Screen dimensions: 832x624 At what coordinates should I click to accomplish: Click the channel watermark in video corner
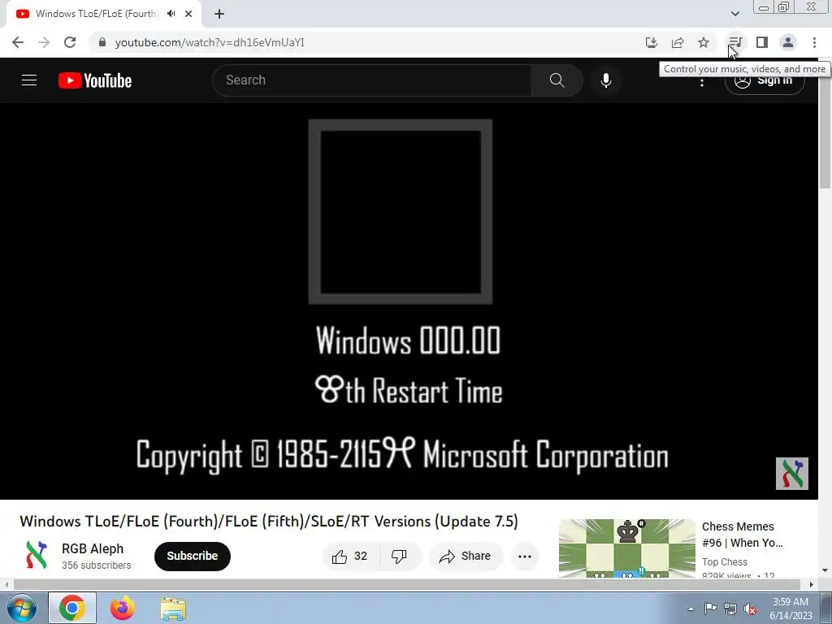pos(791,474)
